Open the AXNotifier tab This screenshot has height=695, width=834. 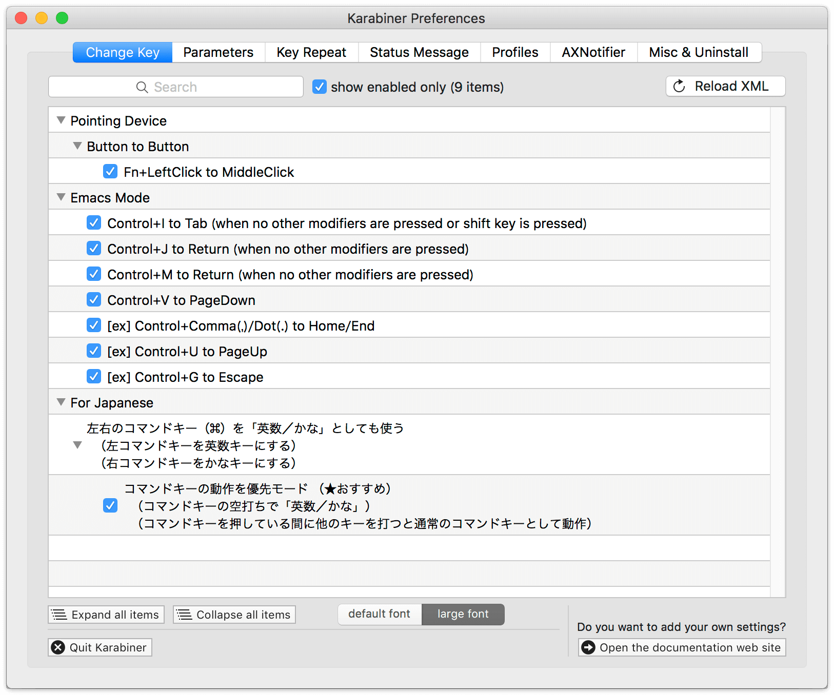(593, 52)
